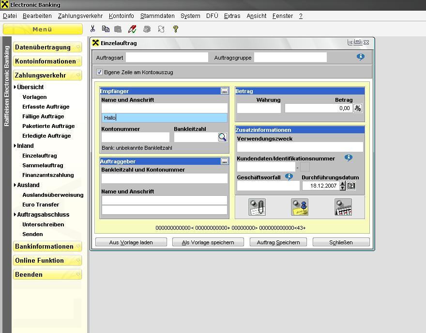Image resolution: width=426 pixels, height=333 pixels.
Task: Open the bank code search magnifier
Action: 222,138
